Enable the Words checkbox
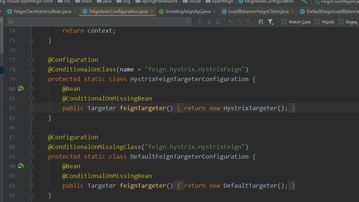The width and height of the screenshot is (359, 202). (x=317, y=22)
